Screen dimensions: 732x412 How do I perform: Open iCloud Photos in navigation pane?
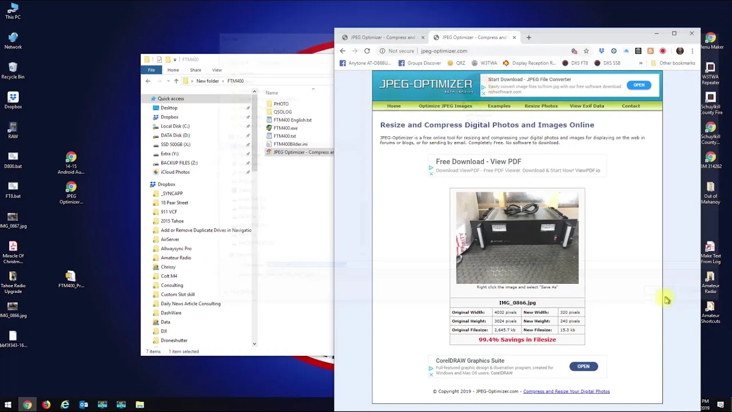click(x=175, y=172)
